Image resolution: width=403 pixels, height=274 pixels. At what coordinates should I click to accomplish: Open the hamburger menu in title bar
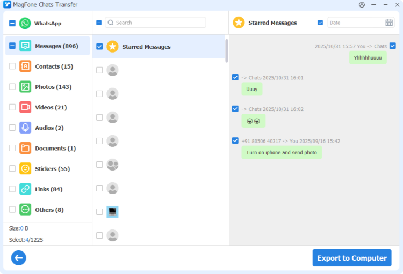coord(373,5)
